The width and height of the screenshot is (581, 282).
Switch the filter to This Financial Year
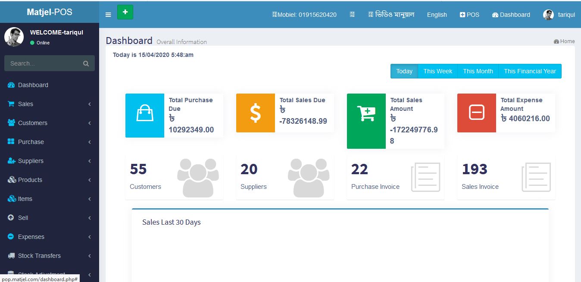point(530,71)
